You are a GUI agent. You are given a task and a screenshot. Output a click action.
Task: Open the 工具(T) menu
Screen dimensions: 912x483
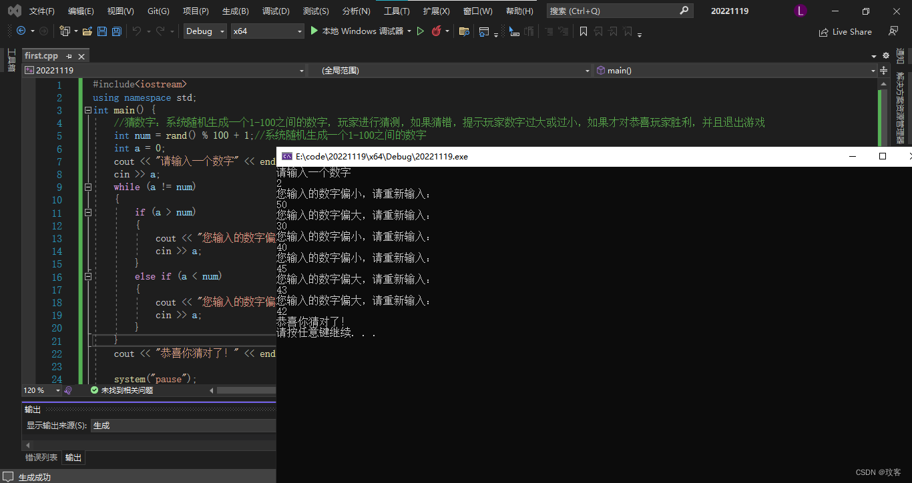[x=397, y=11]
